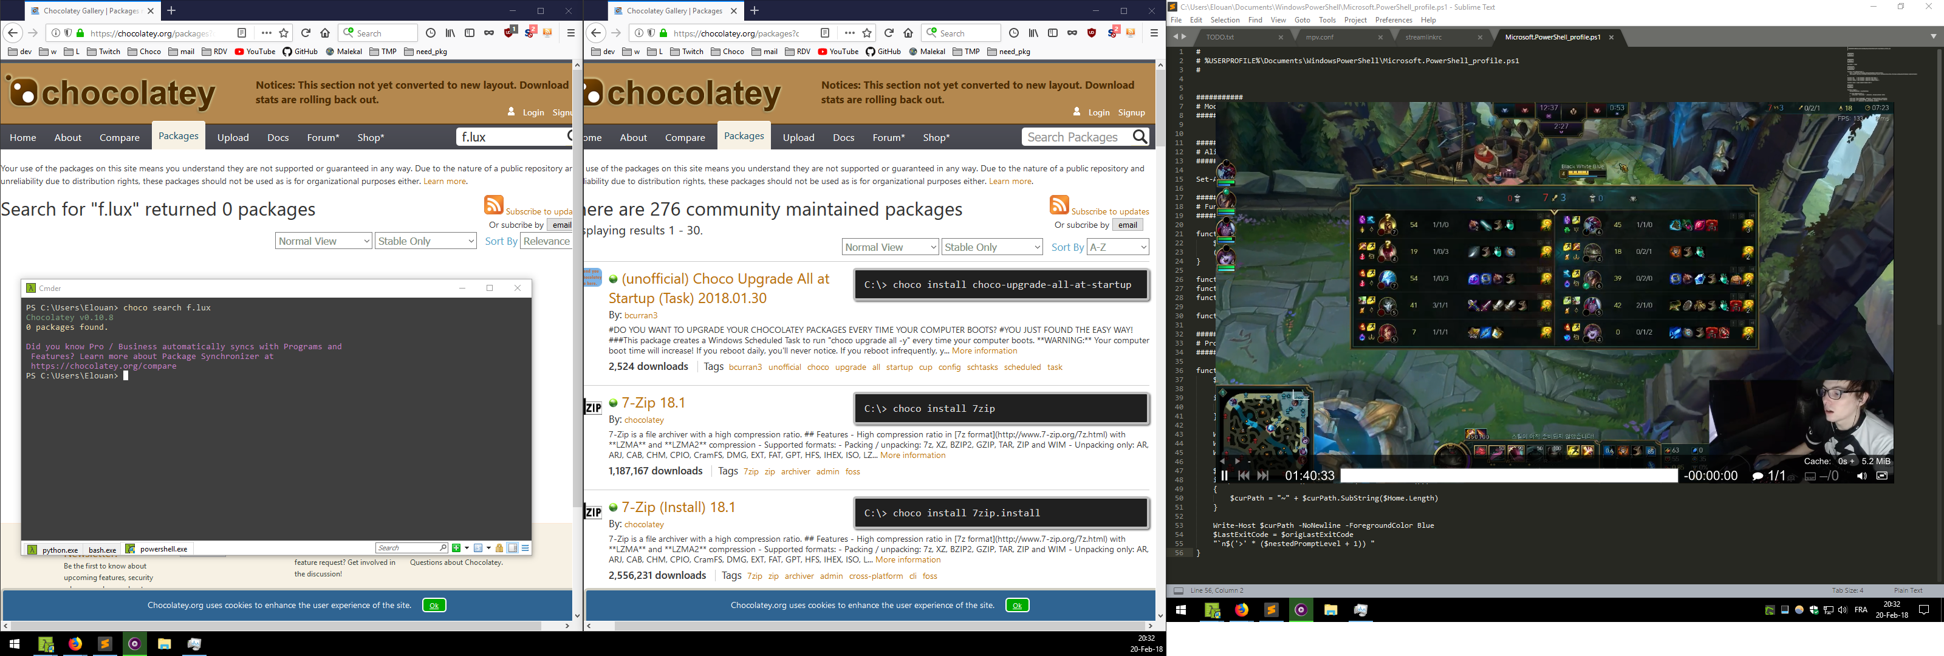Screen dimensions: 1944x656
Task: Toggle the Sublime Text side bar from the status bar
Action: (x=1178, y=590)
